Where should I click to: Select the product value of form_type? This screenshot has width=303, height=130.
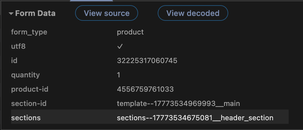click(x=130, y=32)
